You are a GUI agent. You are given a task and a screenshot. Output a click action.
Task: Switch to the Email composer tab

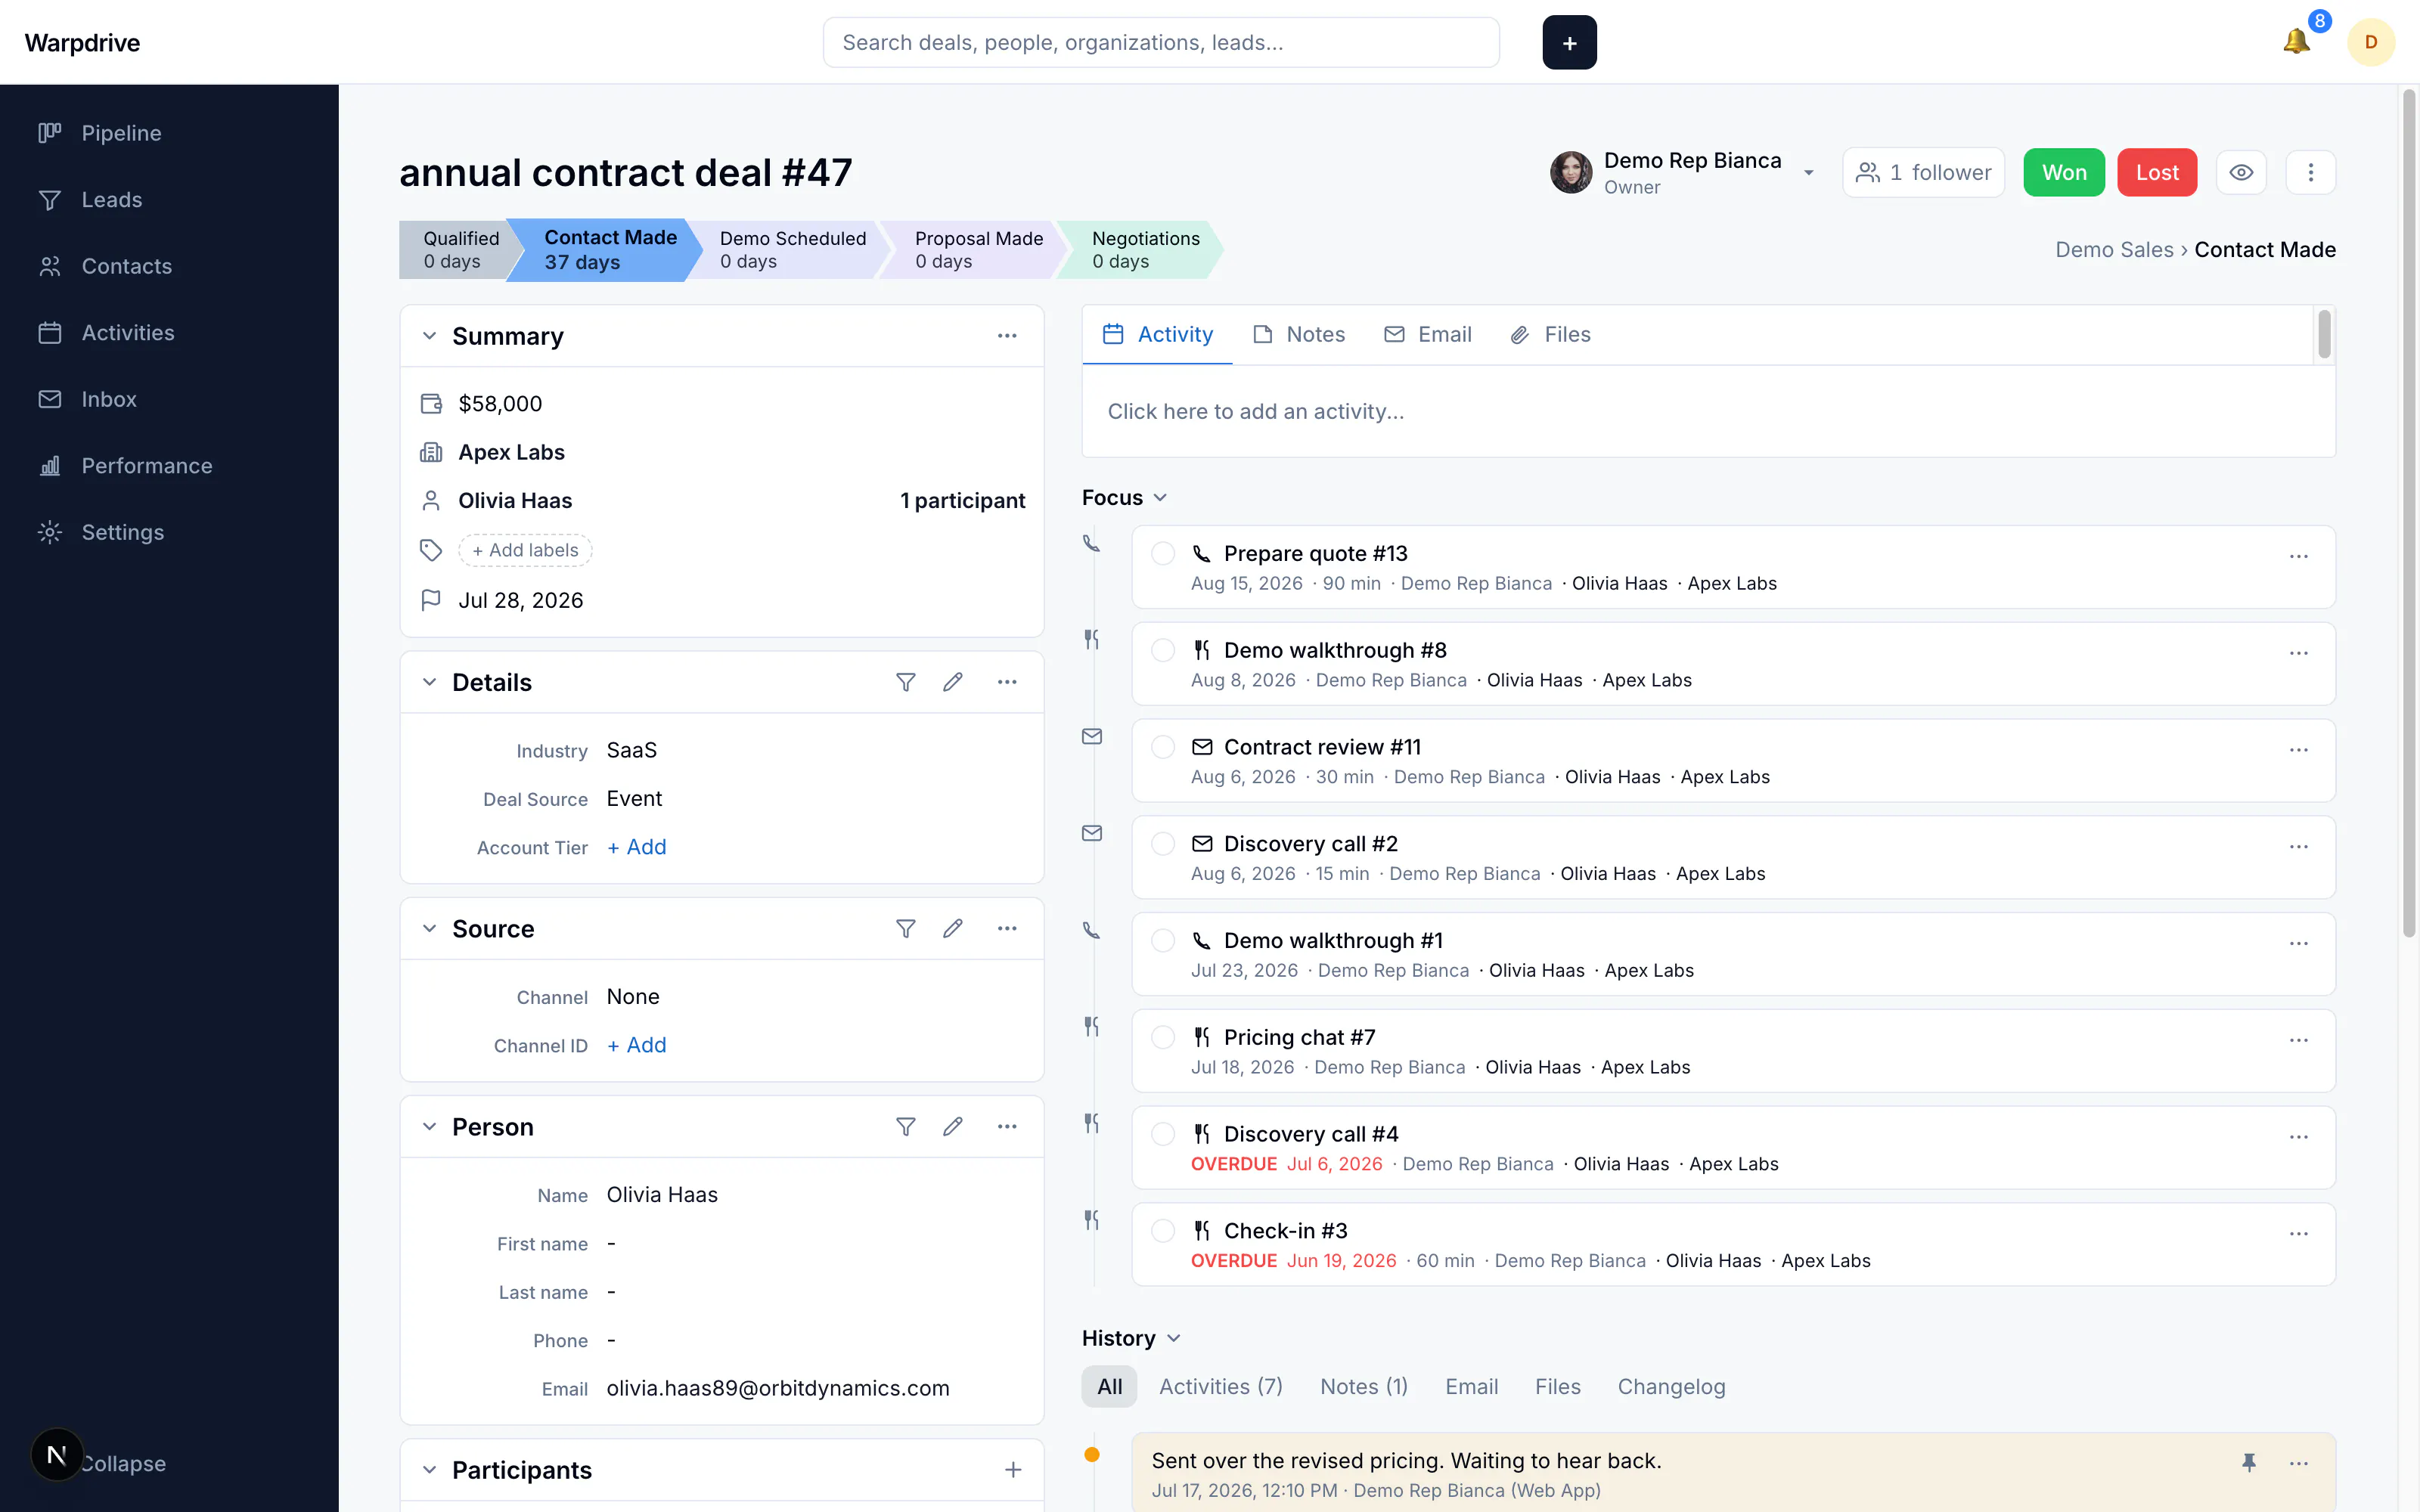pyautogui.click(x=1428, y=335)
